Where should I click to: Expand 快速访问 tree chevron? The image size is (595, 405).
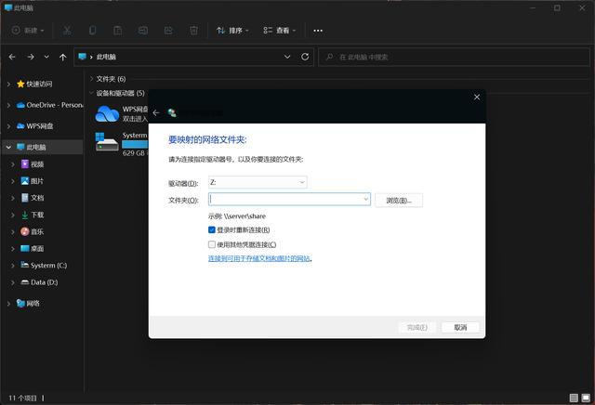pyautogui.click(x=8, y=85)
